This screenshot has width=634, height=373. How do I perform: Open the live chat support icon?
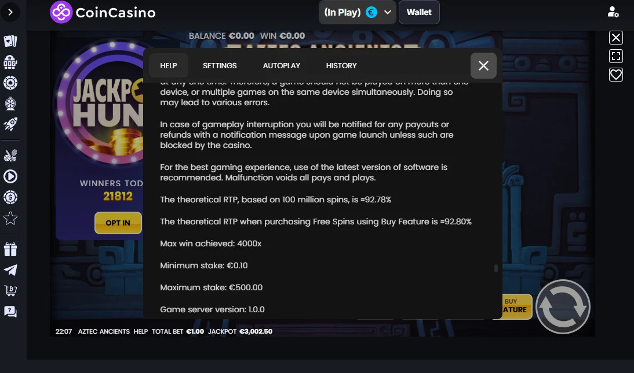(x=10, y=311)
